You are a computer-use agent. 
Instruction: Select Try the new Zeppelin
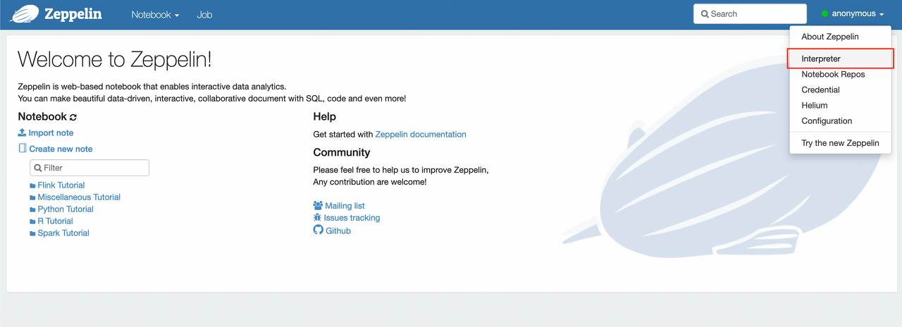[840, 143]
